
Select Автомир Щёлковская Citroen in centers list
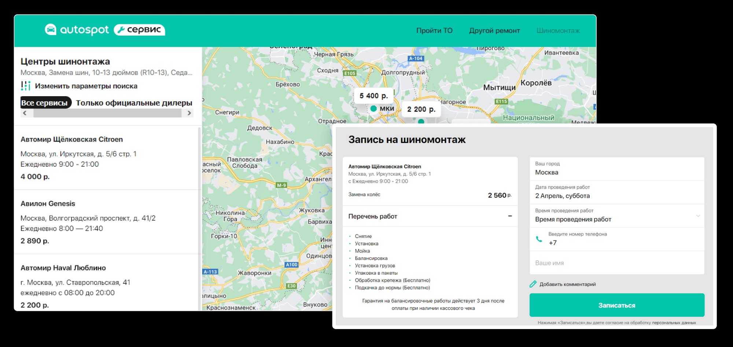click(107, 158)
